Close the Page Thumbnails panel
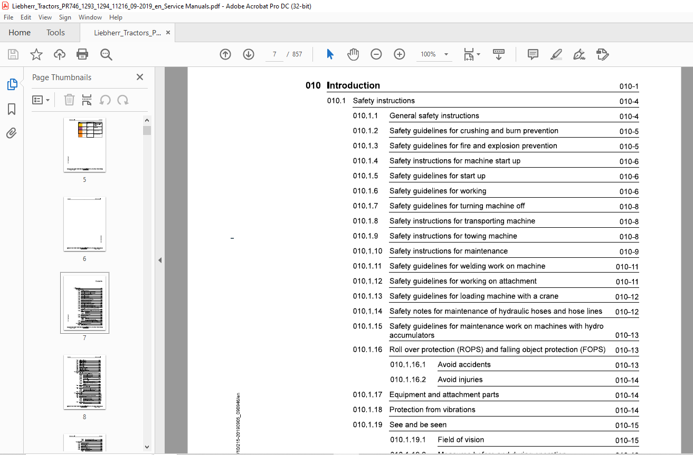Viewport: 693px width, 455px height. click(140, 77)
